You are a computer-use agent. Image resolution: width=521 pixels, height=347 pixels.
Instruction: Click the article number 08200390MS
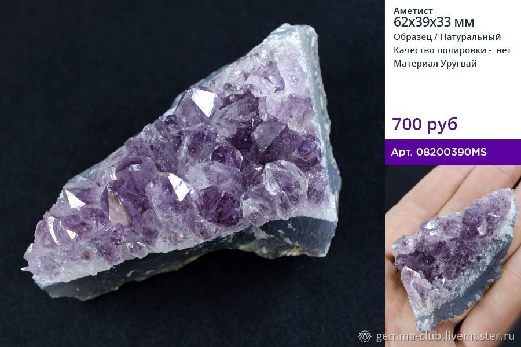pyautogui.click(x=451, y=152)
